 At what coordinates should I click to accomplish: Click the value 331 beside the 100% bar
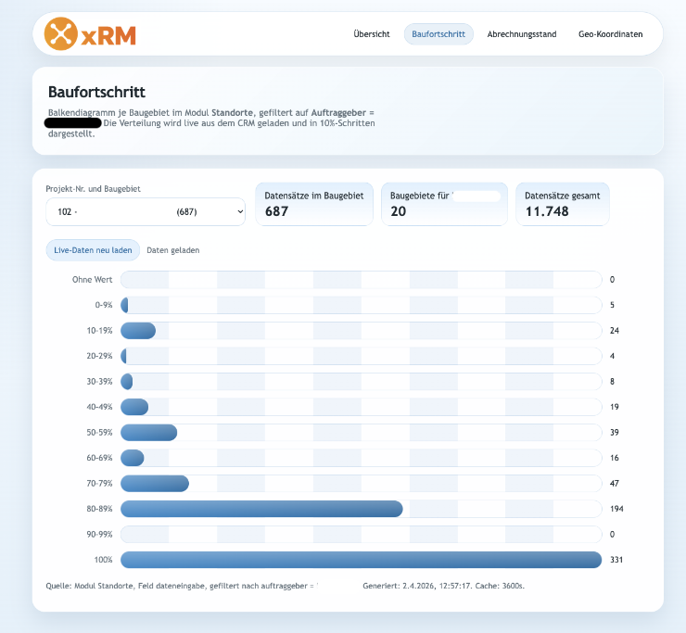616,560
